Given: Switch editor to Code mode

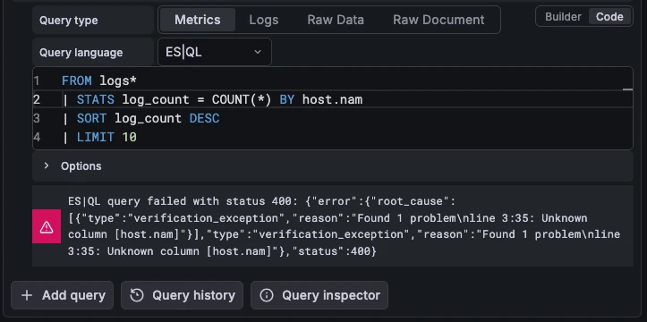Looking at the screenshot, I should click(x=609, y=17).
